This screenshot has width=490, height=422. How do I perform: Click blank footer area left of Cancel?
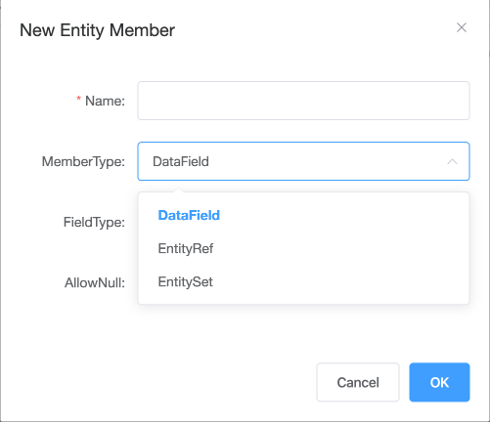click(163, 382)
